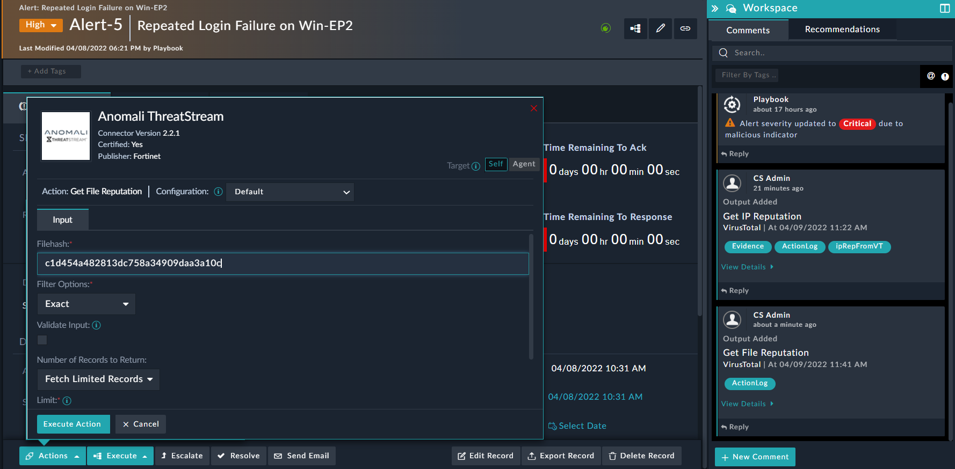Select Self as target
Screen dimensions: 955x469
coord(496,164)
